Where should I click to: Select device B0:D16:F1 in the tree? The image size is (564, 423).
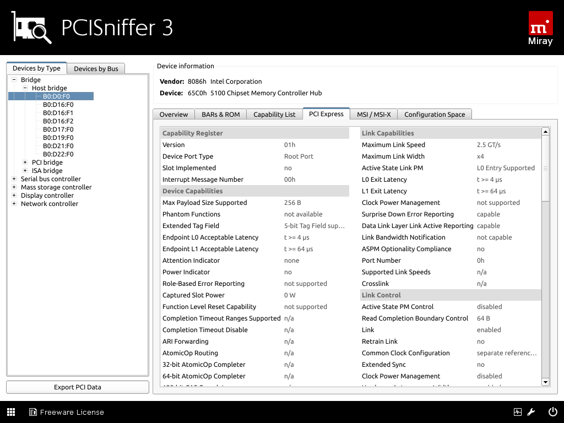pos(58,113)
